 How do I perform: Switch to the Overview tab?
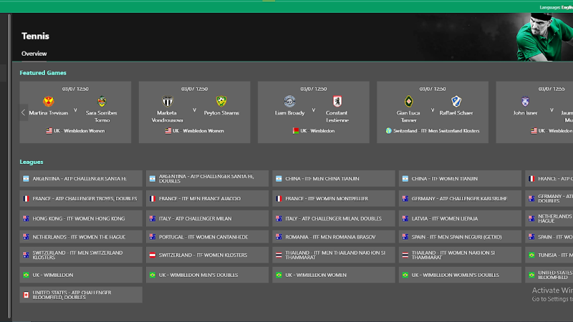34,54
